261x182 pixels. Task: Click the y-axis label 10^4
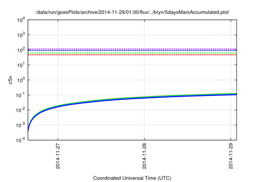point(21,20)
